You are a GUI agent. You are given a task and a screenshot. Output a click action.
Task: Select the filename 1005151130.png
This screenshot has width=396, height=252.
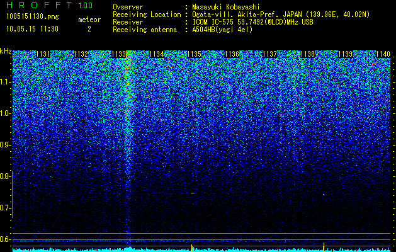coord(33,17)
